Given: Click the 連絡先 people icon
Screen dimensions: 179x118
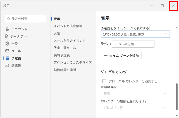Looking at the screenshot, I should (x=7, y=66).
